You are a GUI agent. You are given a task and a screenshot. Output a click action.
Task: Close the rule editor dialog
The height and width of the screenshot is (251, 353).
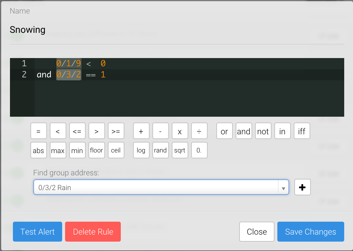[x=257, y=232]
